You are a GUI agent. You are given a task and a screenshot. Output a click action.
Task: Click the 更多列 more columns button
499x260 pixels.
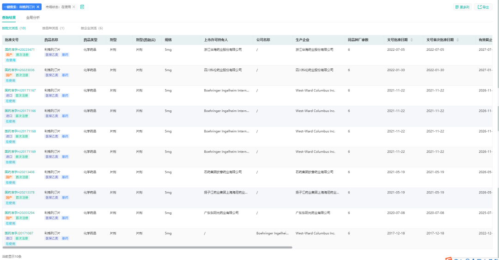pyautogui.click(x=462, y=7)
